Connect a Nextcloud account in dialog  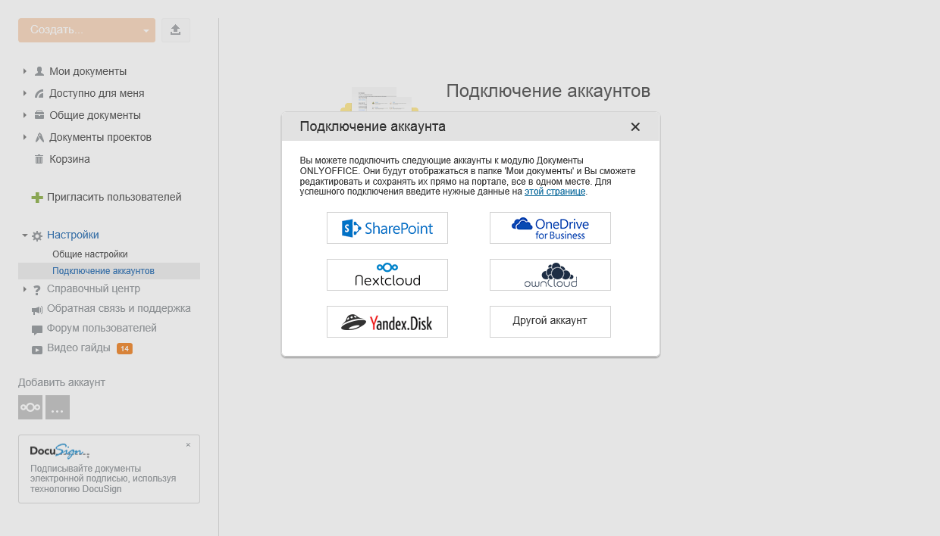(387, 275)
